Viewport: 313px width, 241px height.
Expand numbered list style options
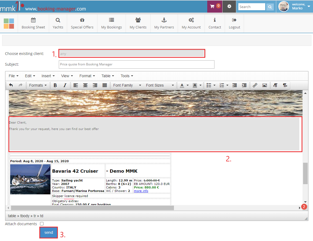click(227, 85)
